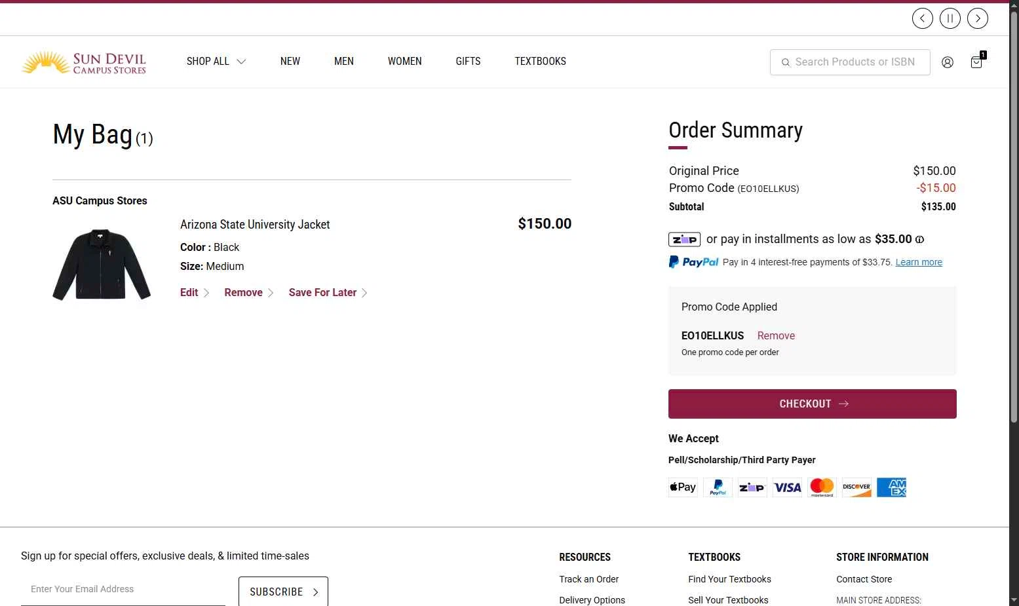Remove promo code EO10ELLKUS
1019x606 pixels.
pos(776,335)
